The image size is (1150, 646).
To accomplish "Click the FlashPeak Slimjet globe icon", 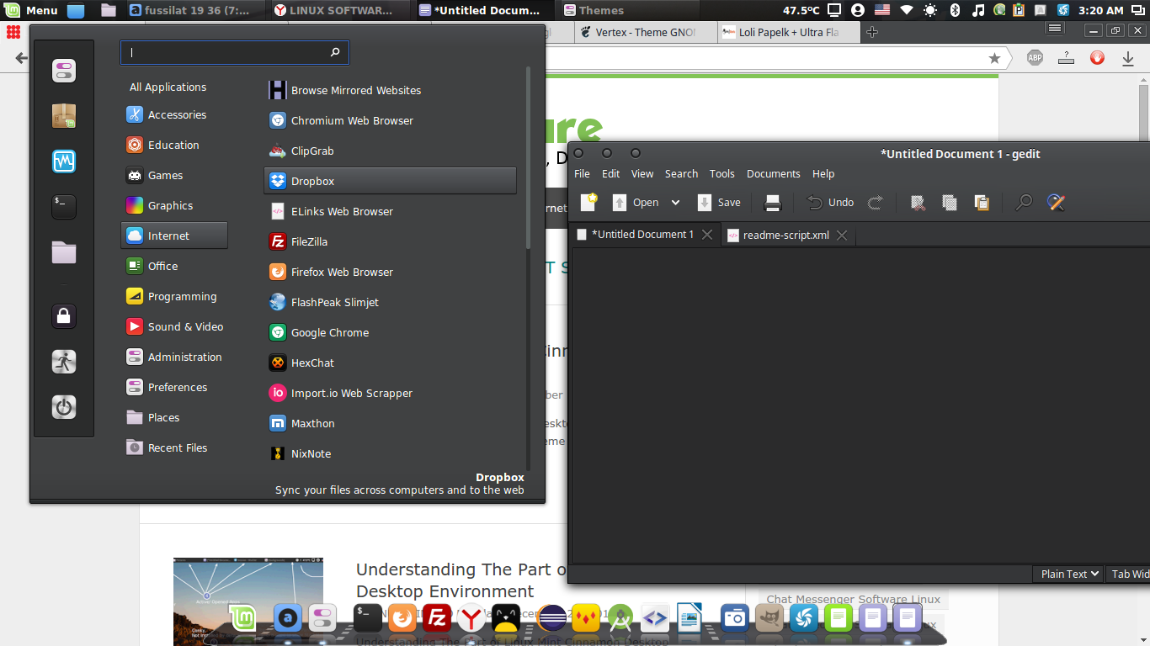I will 278,302.
